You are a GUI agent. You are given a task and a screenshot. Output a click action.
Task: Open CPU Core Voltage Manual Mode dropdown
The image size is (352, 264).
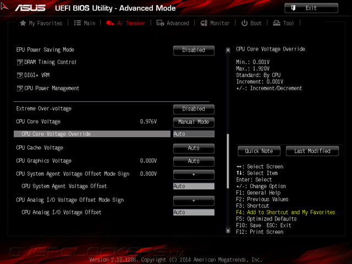coord(194,122)
